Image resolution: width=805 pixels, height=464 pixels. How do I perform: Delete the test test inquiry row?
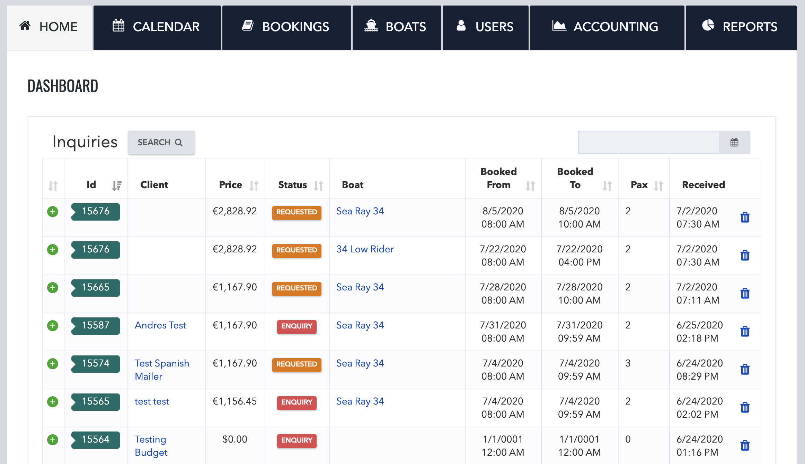(x=745, y=407)
